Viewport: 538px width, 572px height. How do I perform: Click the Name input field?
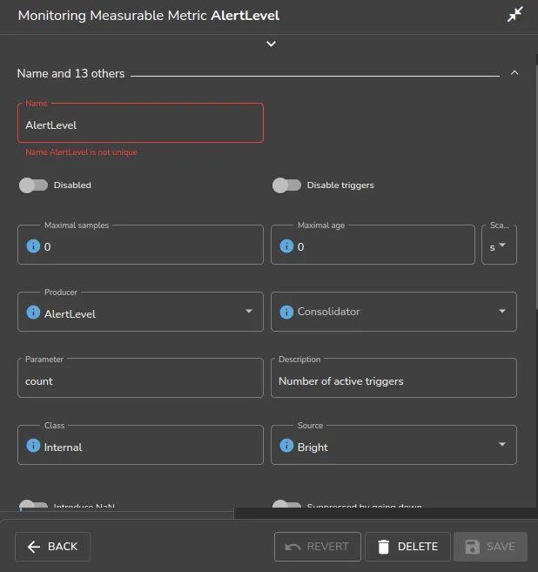click(140, 123)
